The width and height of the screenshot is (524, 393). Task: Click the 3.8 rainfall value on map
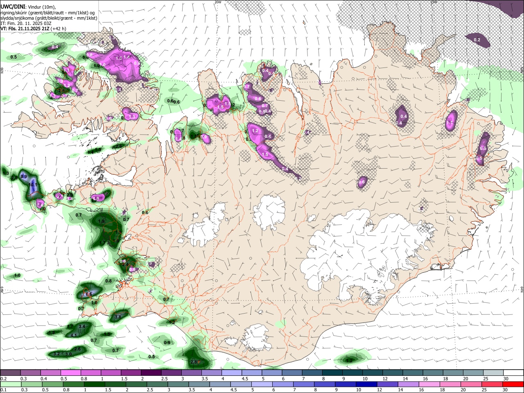click(118, 317)
